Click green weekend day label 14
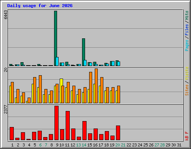This screenshot has height=149, width=191. [x=84, y=145]
